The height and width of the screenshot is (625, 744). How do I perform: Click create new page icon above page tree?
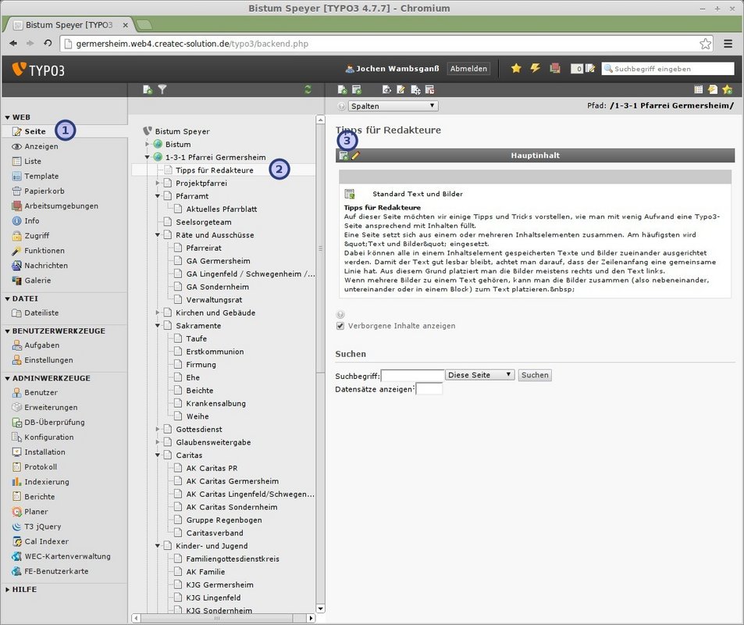(x=148, y=90)
